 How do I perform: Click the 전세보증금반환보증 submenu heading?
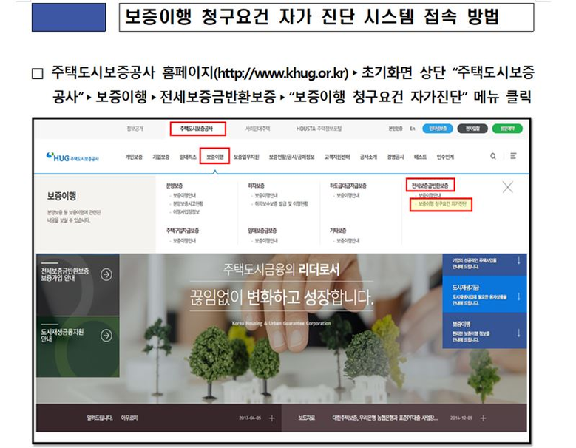(430, 186)
